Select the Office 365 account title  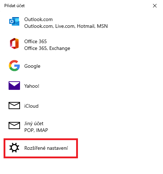click(x=35, y=41)
